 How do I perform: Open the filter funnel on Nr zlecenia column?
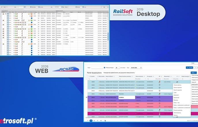[x=153, y=76]
